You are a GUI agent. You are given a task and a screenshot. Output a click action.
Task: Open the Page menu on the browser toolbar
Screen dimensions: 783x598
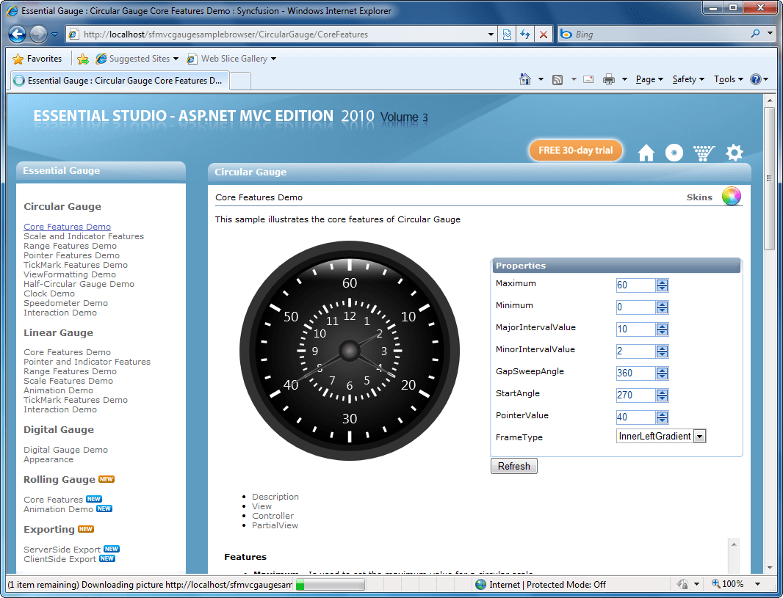pyautogui.click(x=645, y=79)
